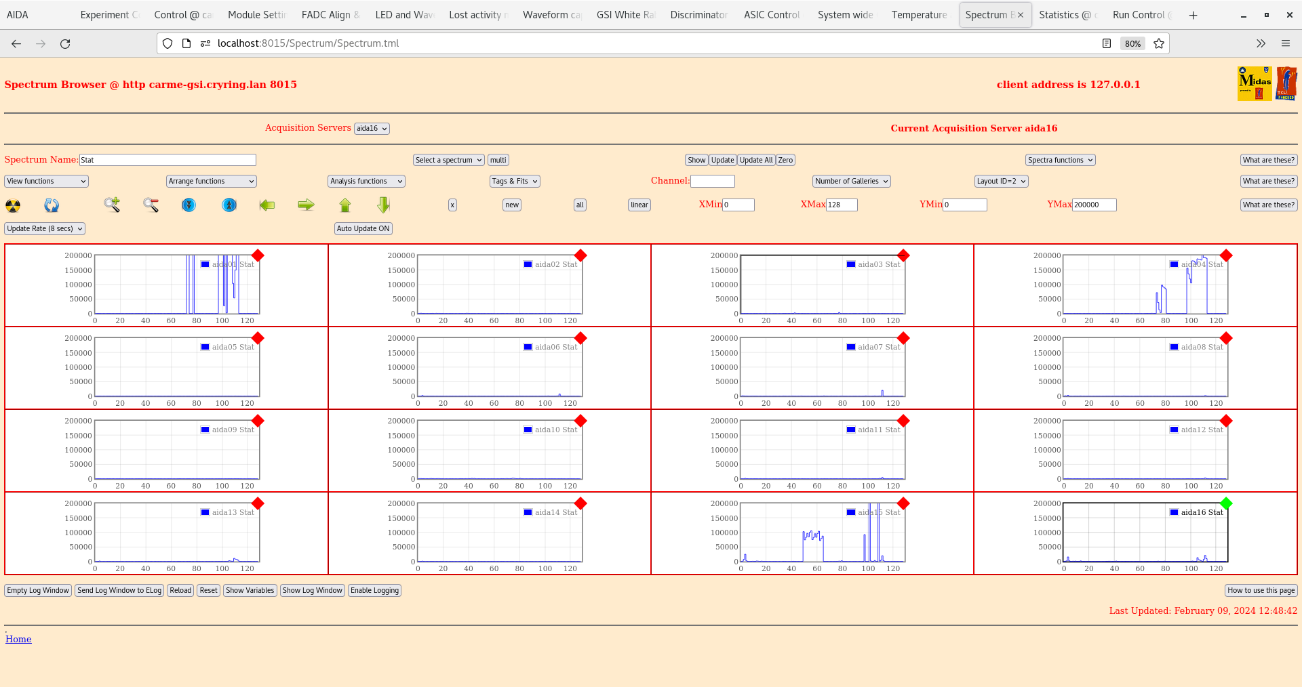Toggle the Auto Update ON button
Image resolution: width=1302 pixels, height=687 pixels.
pyautogui.click(x=363, y=228)
